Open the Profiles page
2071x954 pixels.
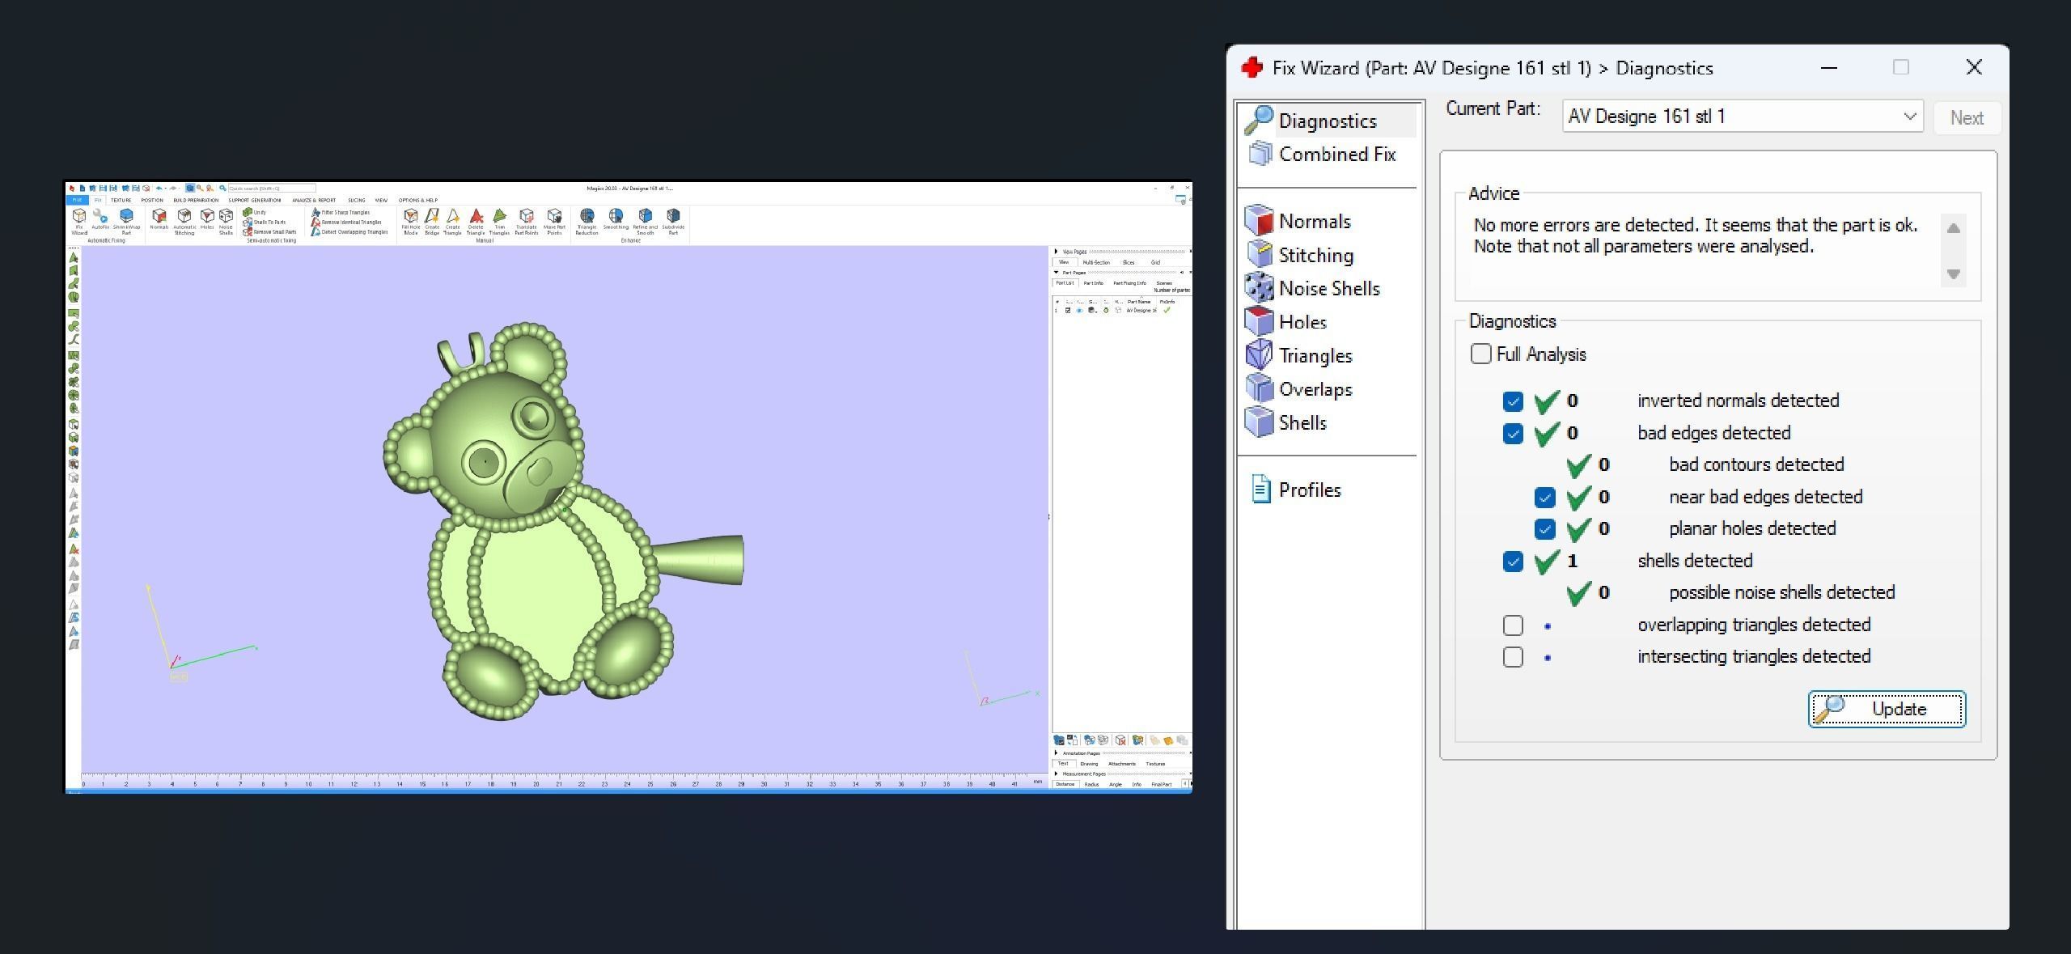pyautogui.click(x=1309, y=490)
